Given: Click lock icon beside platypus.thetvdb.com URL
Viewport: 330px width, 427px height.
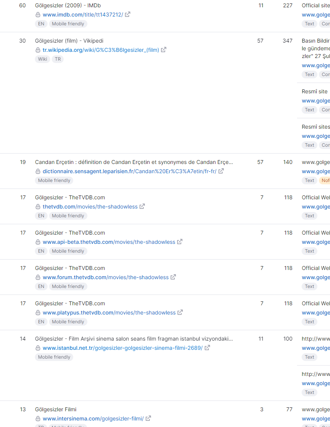Looking at the screenshot, I should click(38, 313).
